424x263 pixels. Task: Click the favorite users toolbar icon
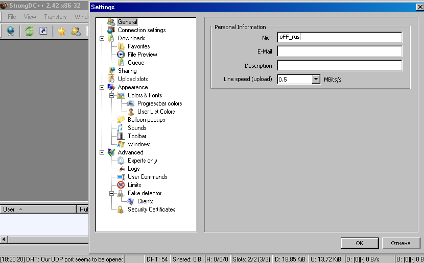pos(76,31)
